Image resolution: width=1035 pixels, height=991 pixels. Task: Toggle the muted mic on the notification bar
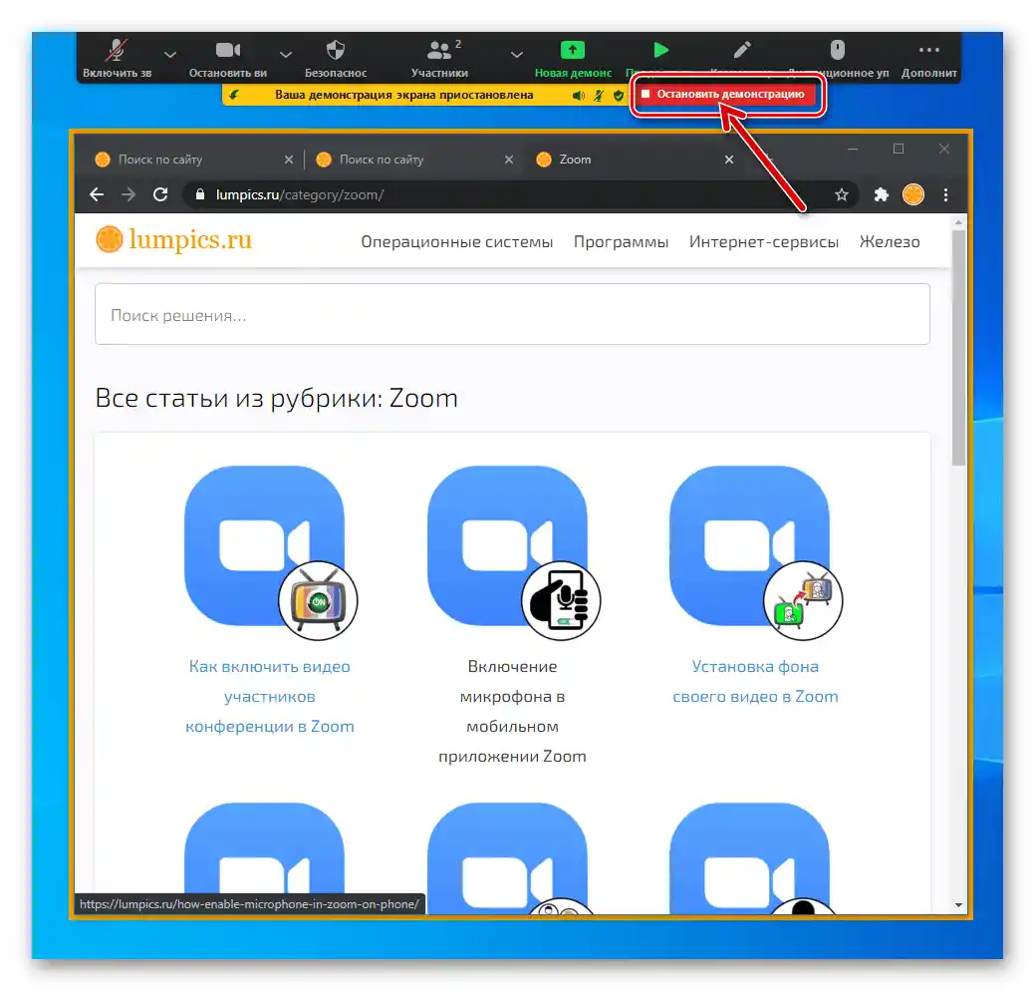point(596,97)
